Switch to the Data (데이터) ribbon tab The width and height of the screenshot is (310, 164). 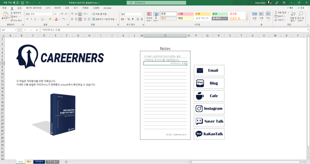tap(57, 8)
